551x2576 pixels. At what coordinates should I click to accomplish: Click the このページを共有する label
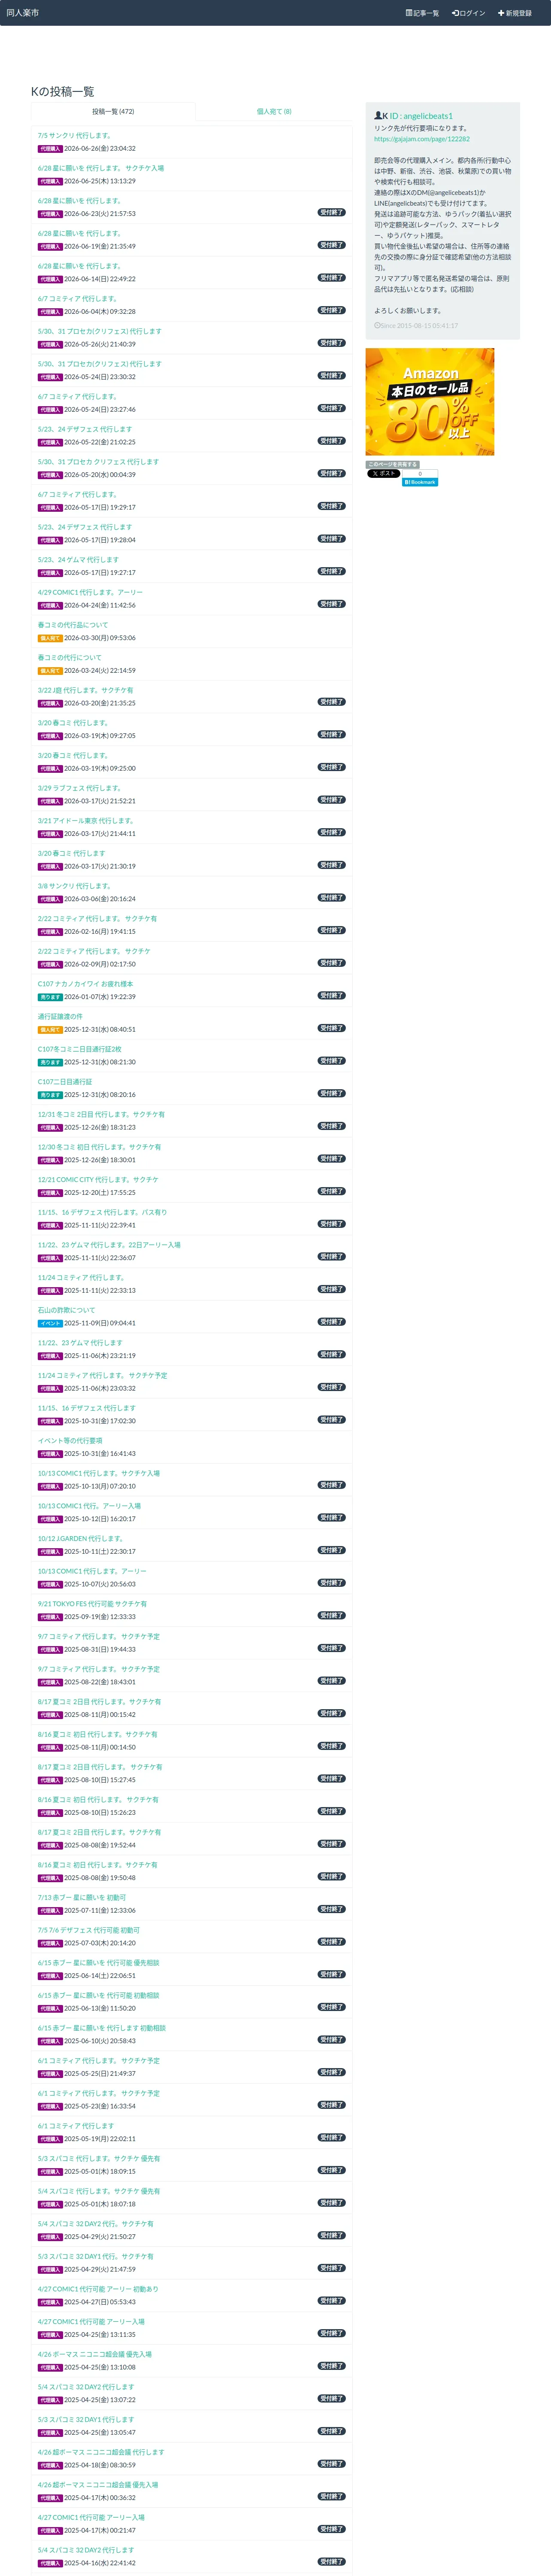pos(392,464)
